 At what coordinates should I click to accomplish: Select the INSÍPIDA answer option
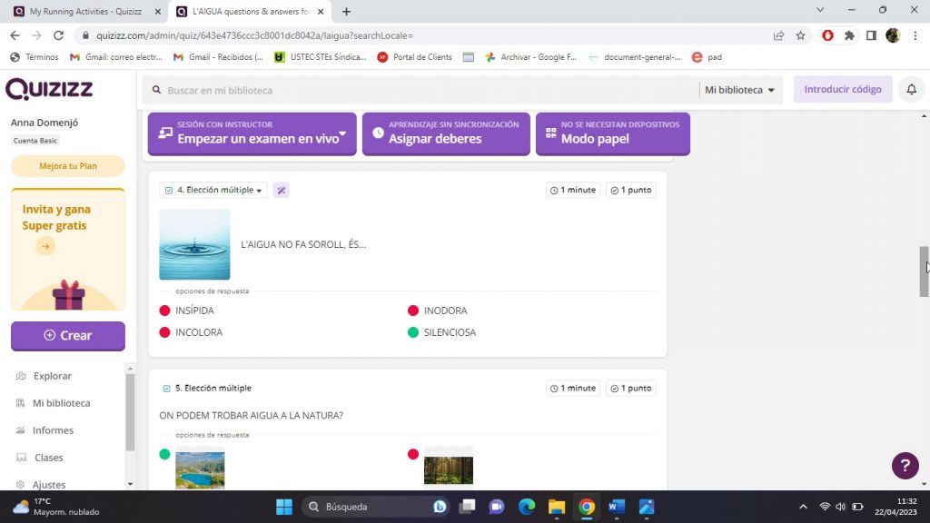point(194,311)
